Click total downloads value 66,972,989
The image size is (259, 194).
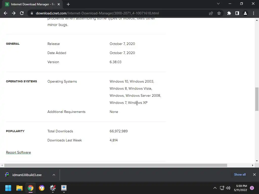(x=119, y=131)
